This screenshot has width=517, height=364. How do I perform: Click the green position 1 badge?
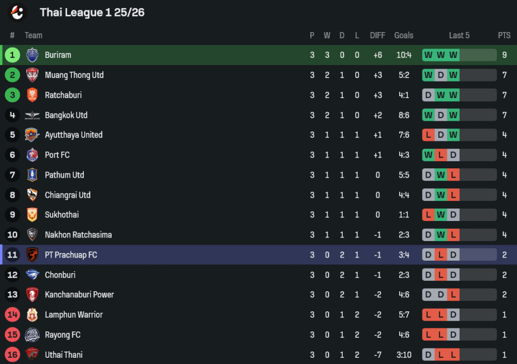tap(12, 55)
